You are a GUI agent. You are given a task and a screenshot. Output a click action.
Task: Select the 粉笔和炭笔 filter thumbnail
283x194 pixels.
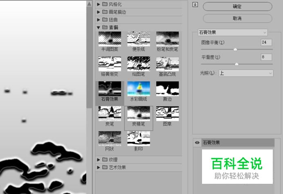(x=168, y=39)
